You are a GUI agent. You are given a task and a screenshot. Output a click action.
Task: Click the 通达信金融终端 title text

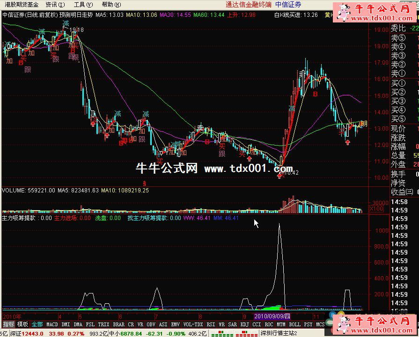pos(249,5)
